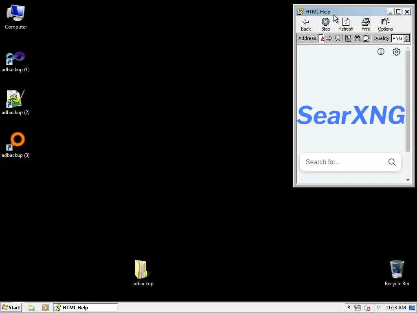The width and height of the screenshot is (417, 313).
Task: Increase Quality with the spinner up arrow
Action: [x=406, y=37]
